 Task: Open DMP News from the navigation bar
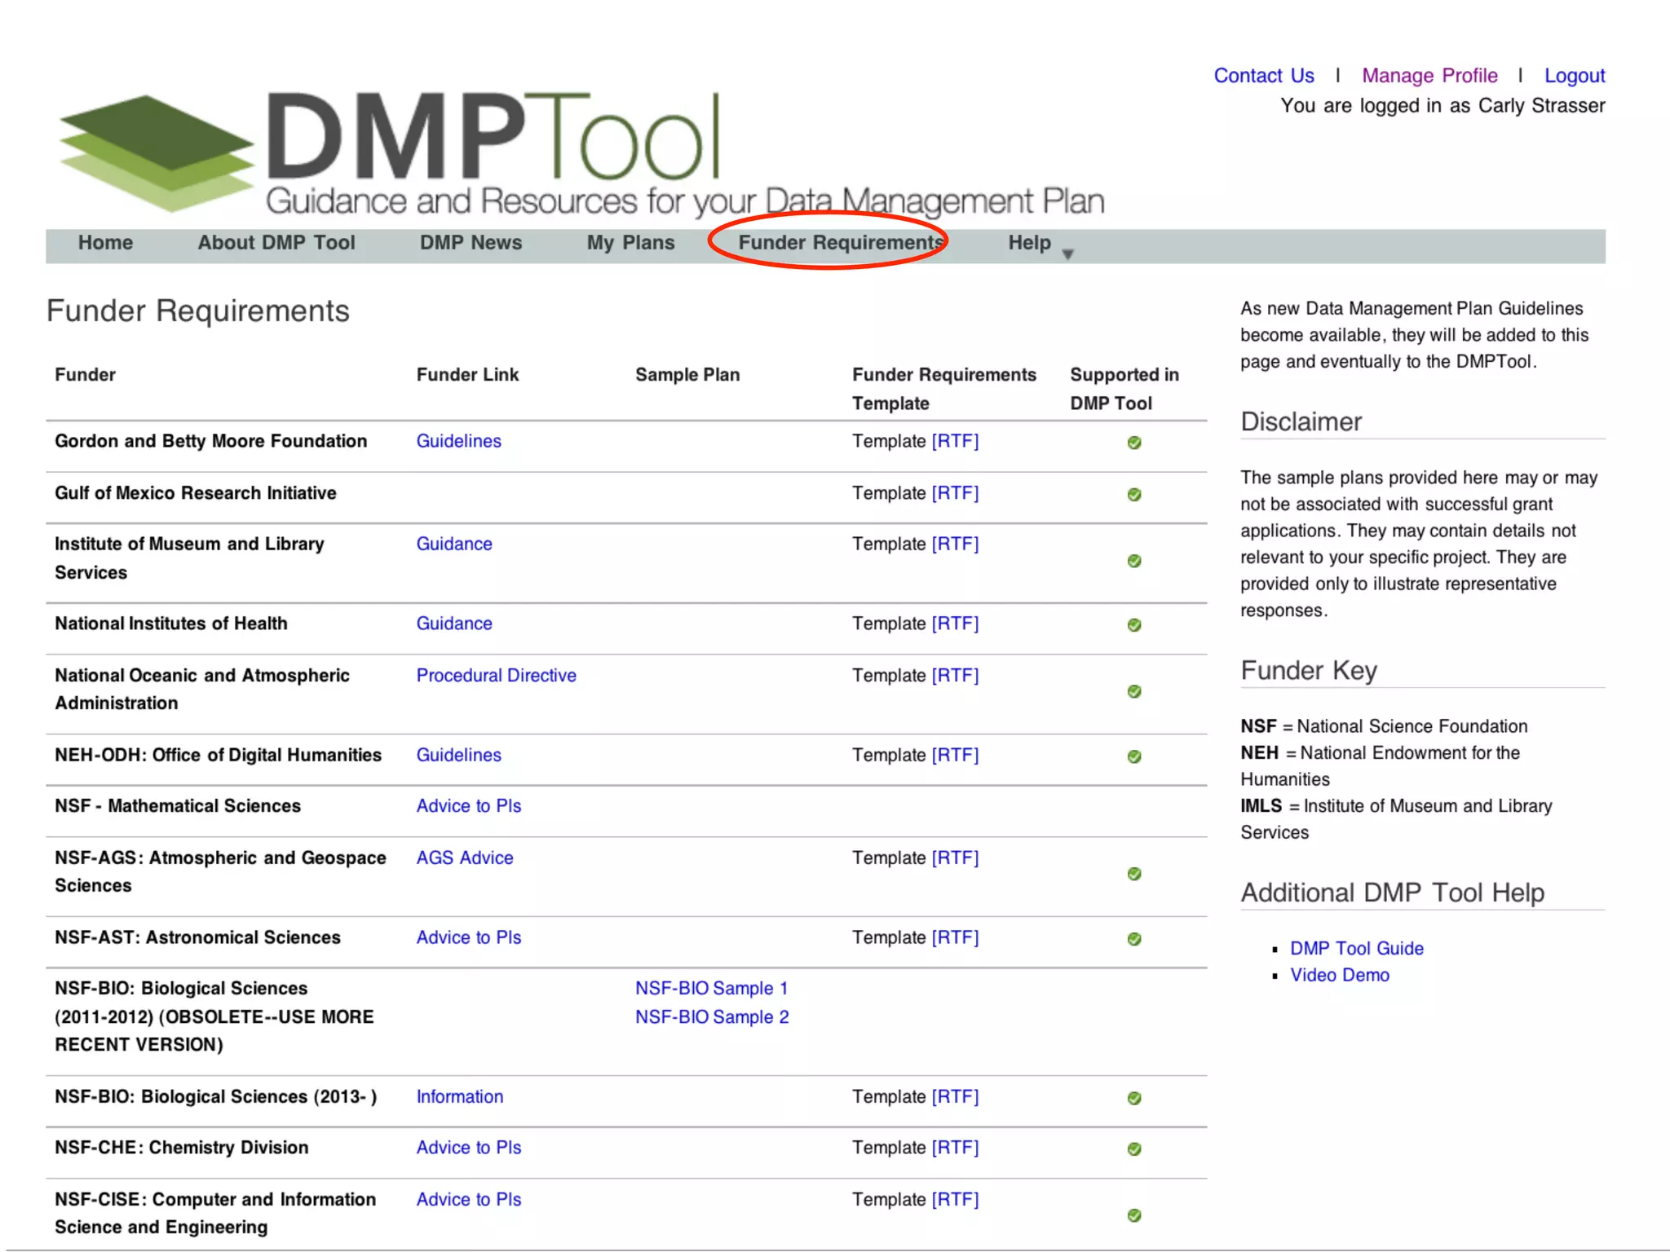[x=471, y=243]
